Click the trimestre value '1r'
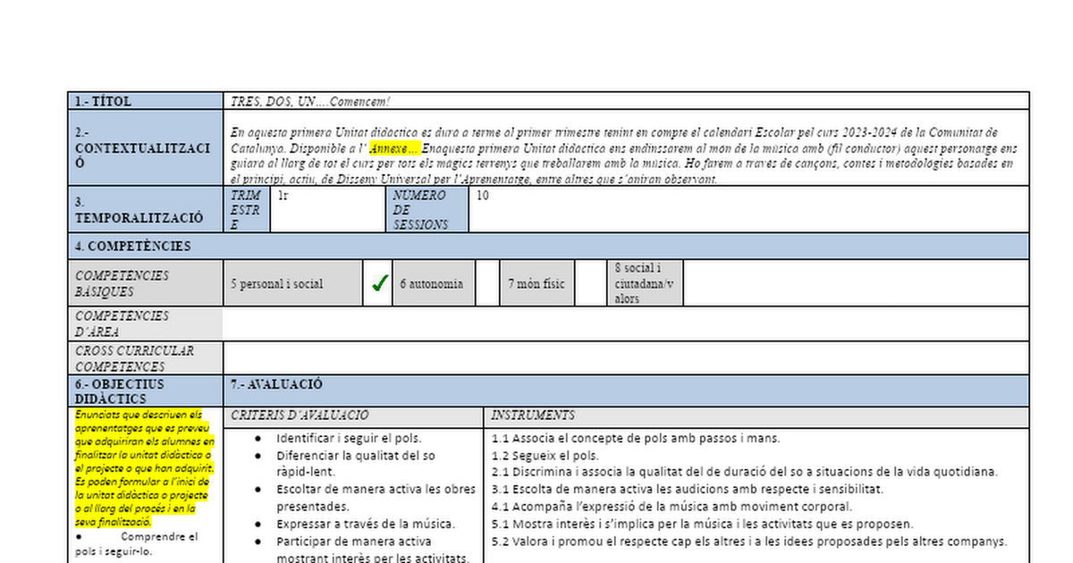1073x563 pixels. tap(283, 195)
